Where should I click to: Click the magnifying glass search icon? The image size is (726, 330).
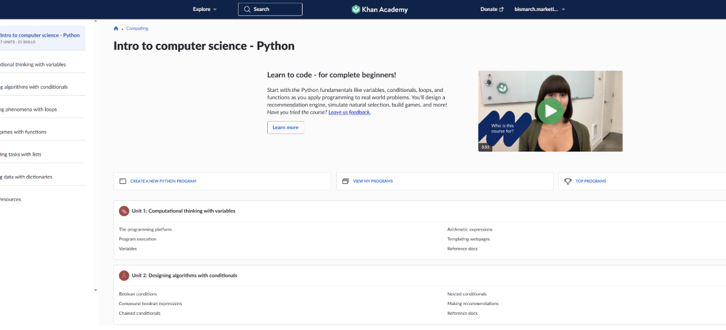pyautogui.click(x=247, y=9)
